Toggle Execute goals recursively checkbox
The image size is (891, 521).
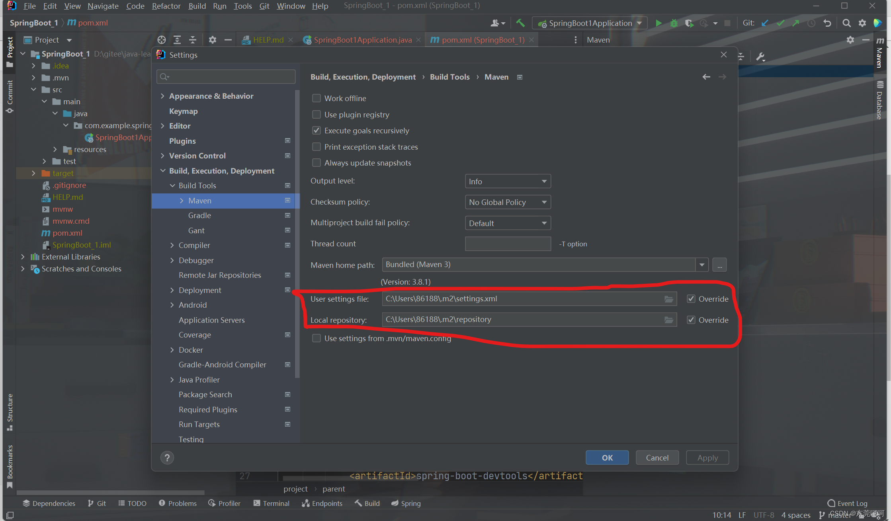317,131
